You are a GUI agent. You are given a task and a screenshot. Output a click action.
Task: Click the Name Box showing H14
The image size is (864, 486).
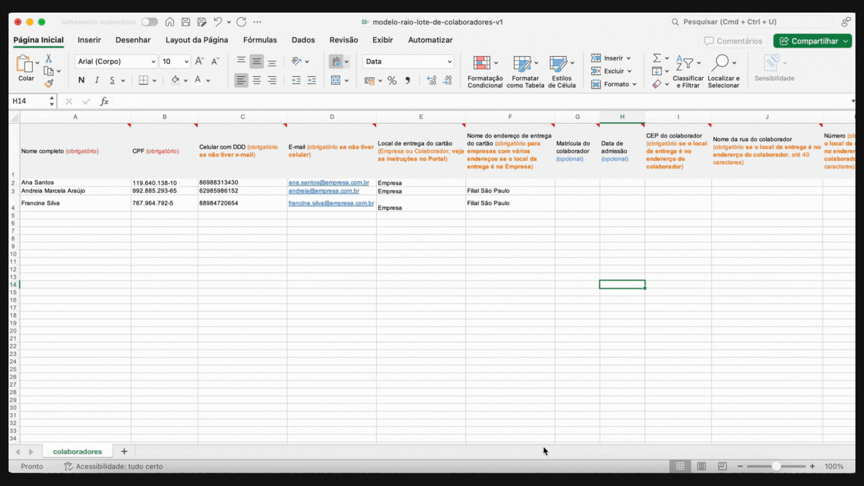28,101
